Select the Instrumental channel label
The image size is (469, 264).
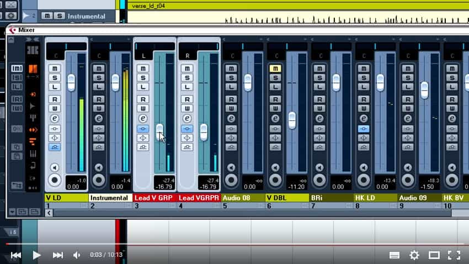click(x=110, y=198)
